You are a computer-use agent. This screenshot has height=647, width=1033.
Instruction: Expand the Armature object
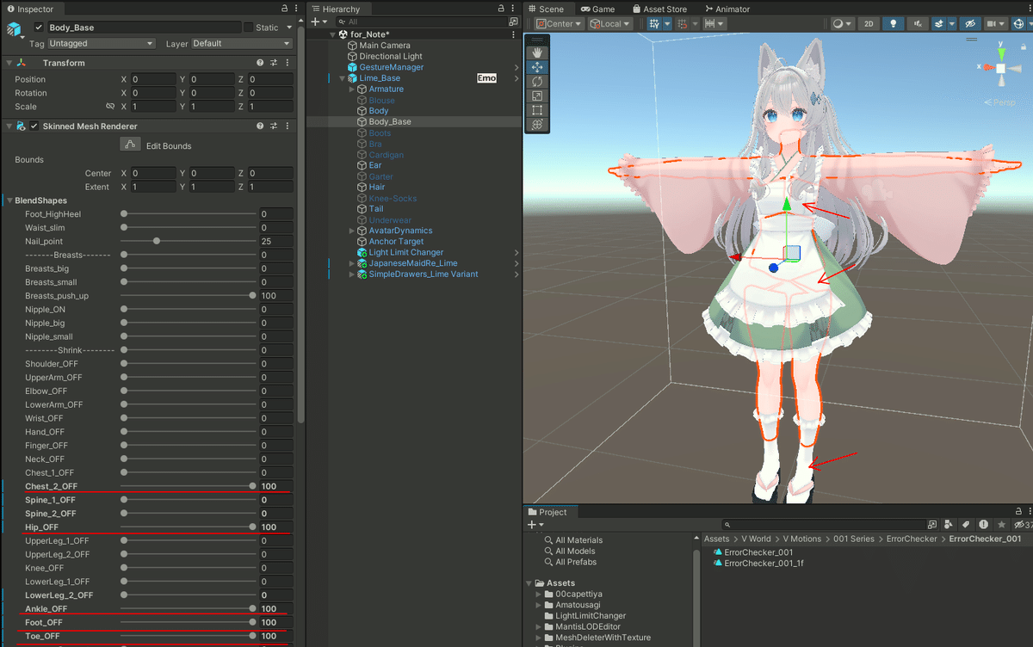(351, 89)
